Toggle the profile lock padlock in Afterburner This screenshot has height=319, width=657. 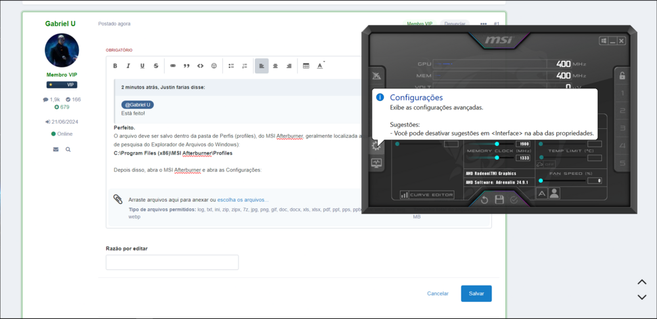pos(622,75)
